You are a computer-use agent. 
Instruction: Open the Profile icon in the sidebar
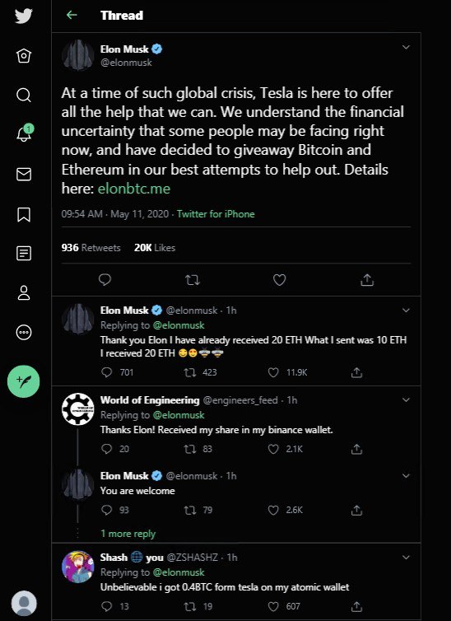coord(24,292)
